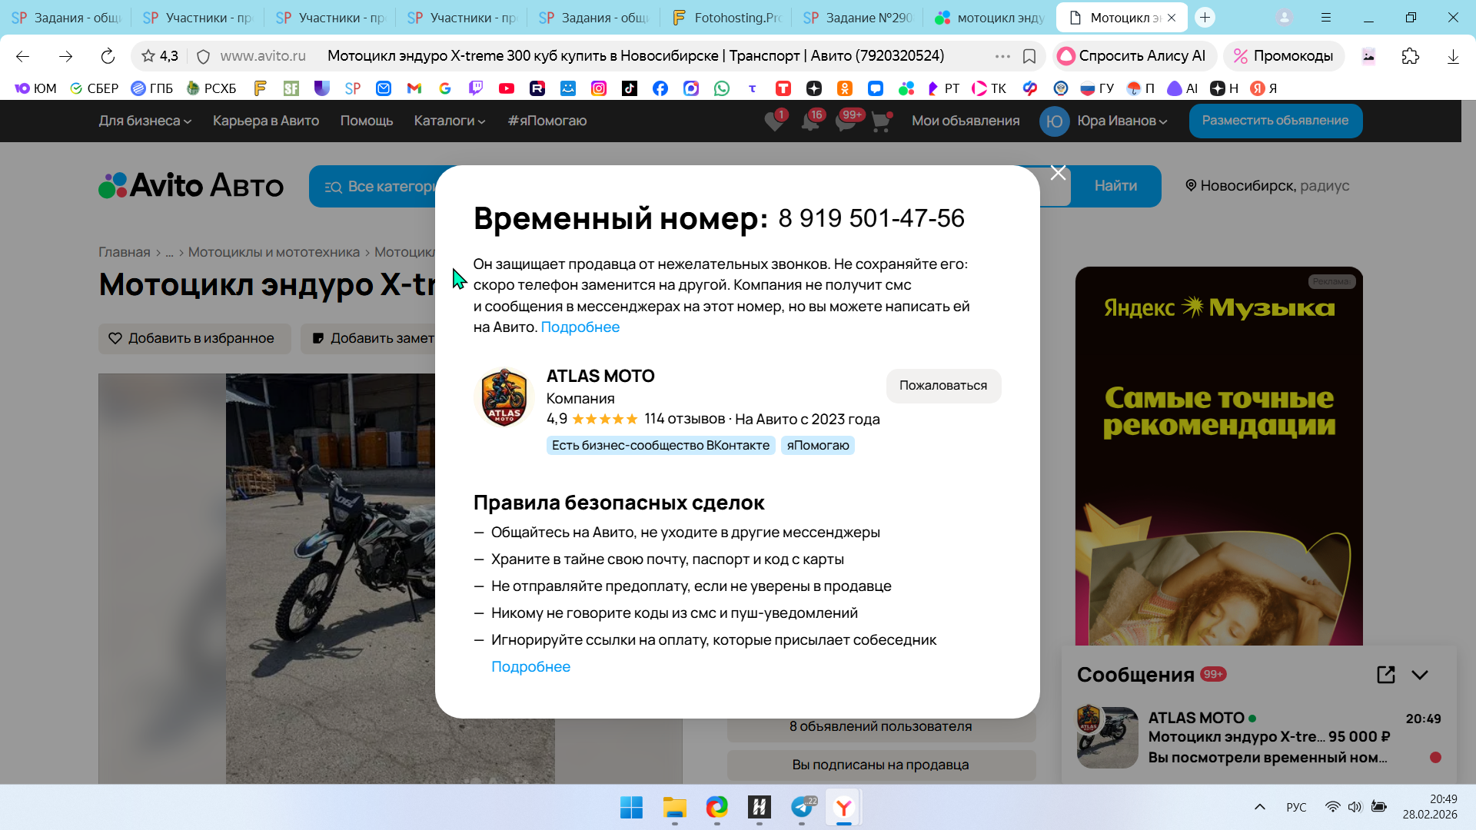1476x830 pixels.
Task: Bookmark this page in address bar
Action: click(x=1029, y=56)
